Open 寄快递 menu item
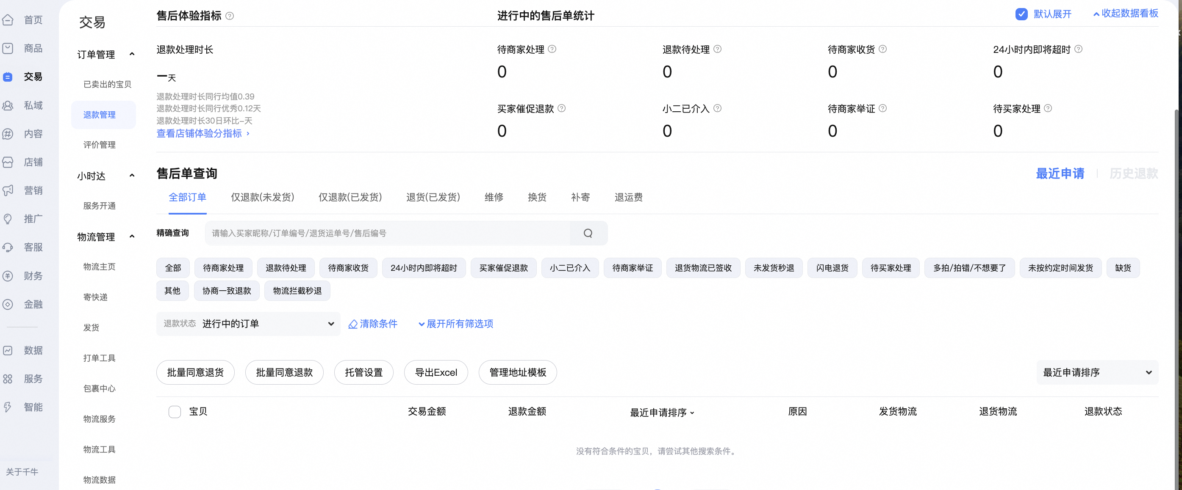The width and height of the screenshot is (1182, 490). (x=95, y=297)
